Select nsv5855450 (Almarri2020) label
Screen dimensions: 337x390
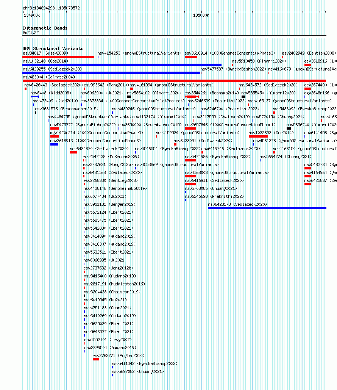[x=268, y=93]
